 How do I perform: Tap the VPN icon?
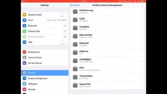point(24,42)
